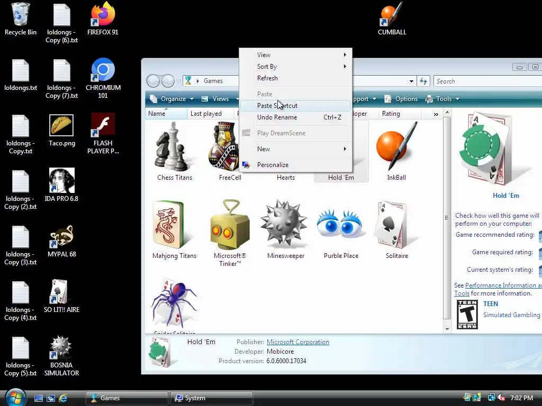Choose Refresh from the context menu
Image resolution: width=542 pixels, height=406 pixels.
[295, 78]
